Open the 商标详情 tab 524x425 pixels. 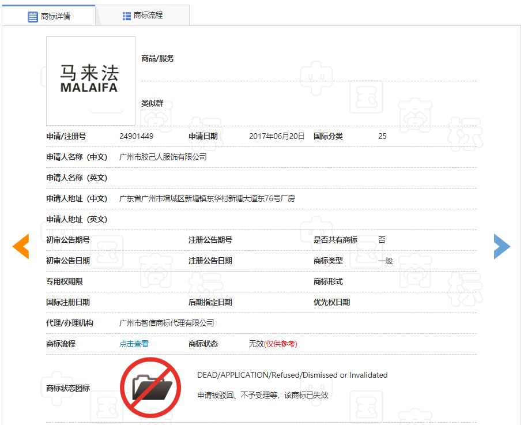49,16
